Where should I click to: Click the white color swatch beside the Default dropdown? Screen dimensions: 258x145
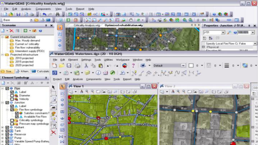pos(191,65)
